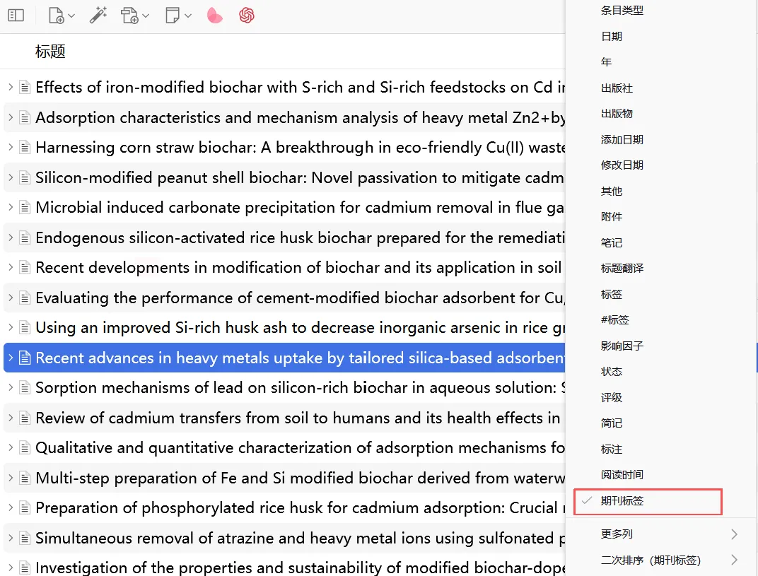Open the 更多列 submenu
This screenshot has height=576, width=758.
point(663,534)
